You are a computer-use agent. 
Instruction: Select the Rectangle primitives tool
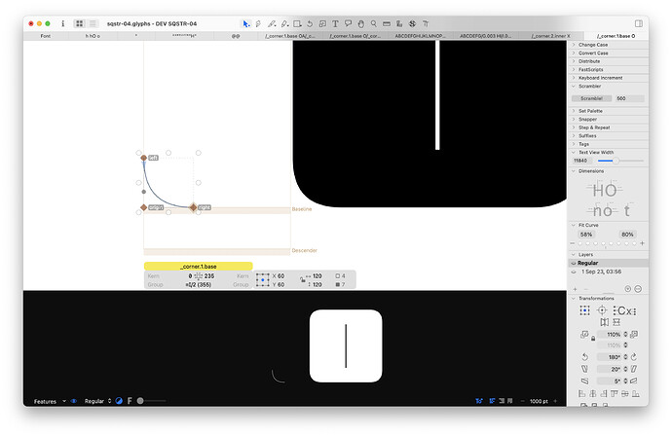coord(297,24)
